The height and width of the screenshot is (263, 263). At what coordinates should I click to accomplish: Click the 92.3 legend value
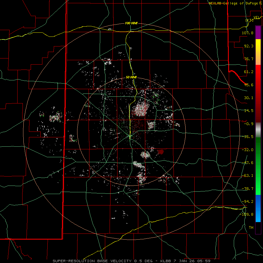point(249,46)
